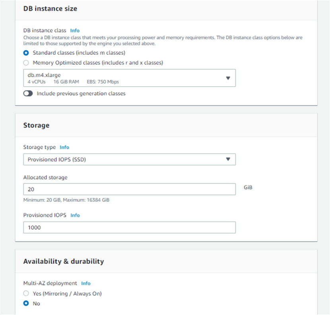
Task: Open Info link next to Storage type
Action: point(64,147)
